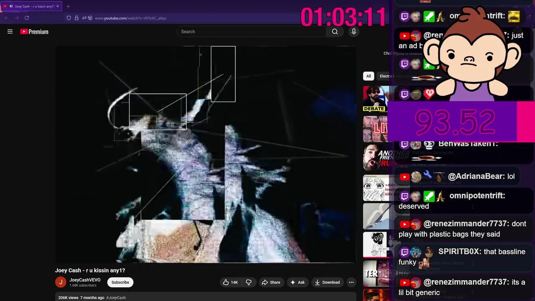Image resolution: width=535 pixels, height=301 pixels.
Task: Open site permissions icon in address bar
Action: click(84, 18)
